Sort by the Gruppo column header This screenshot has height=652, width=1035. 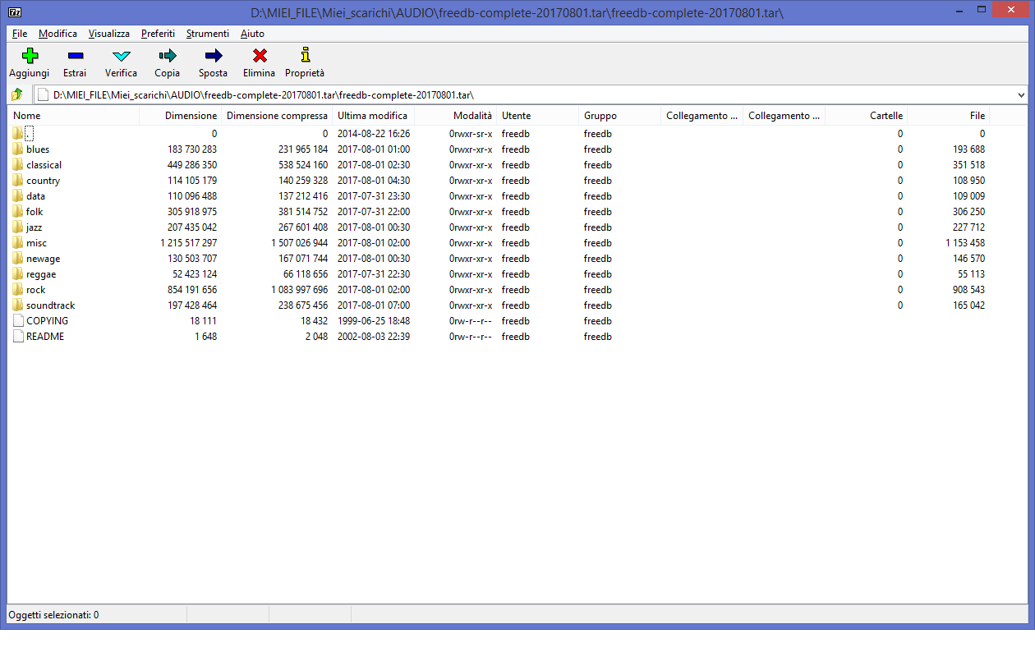[619, 116]
